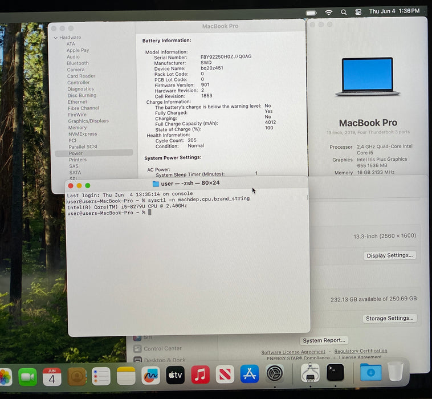Screen dimensions: 432x399
Task: Launch FaceTime from the Dock
Action: click(27, 376)
